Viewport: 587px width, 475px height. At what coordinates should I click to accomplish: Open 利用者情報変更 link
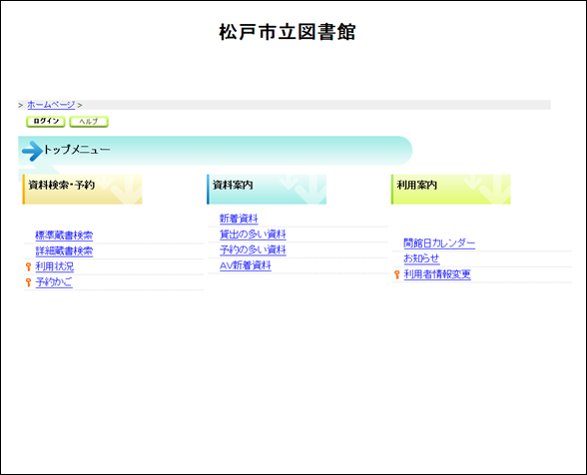coord(437,274)
